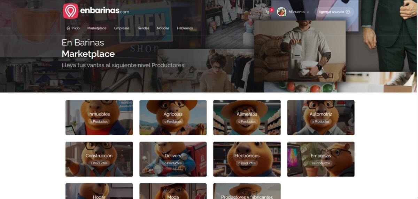Go to the Empresas menu item
This screenshot has height=199, width=418.
pos(122,28)
